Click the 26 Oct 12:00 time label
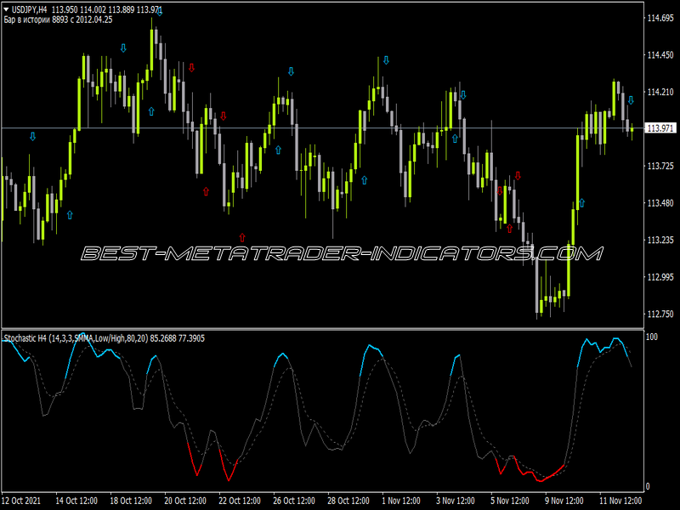Viewport: 680px width, 510px height. [294, 501]
